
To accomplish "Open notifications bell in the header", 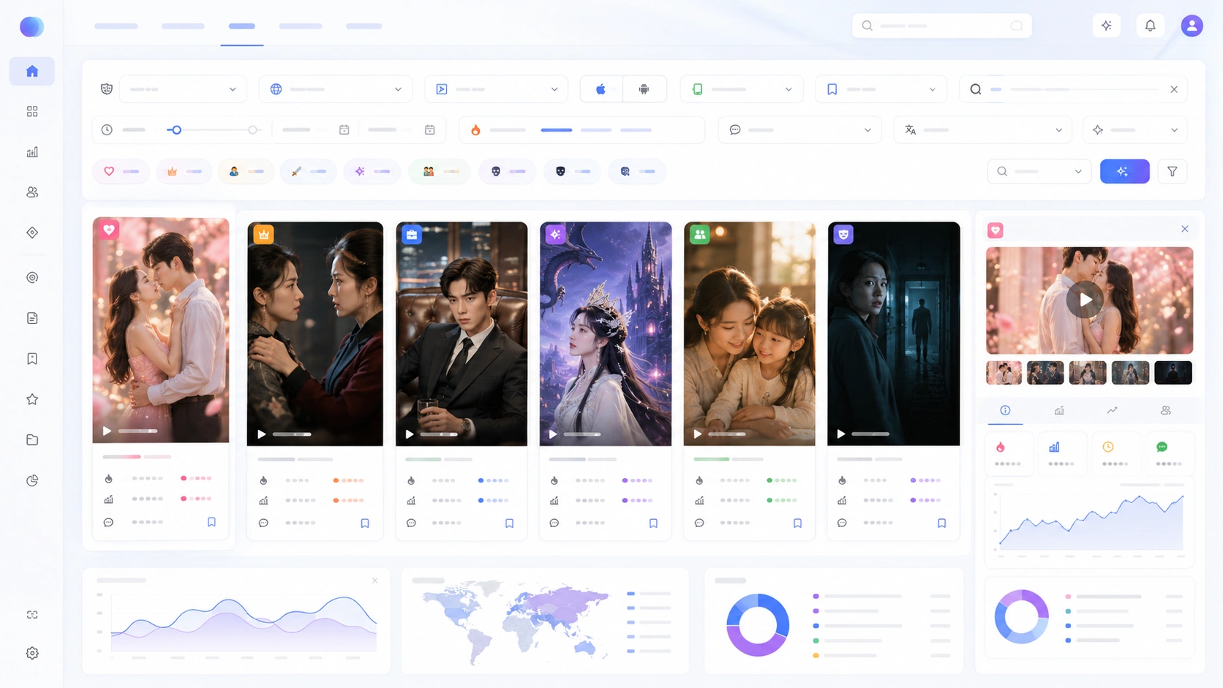I will coord(1150,26).
